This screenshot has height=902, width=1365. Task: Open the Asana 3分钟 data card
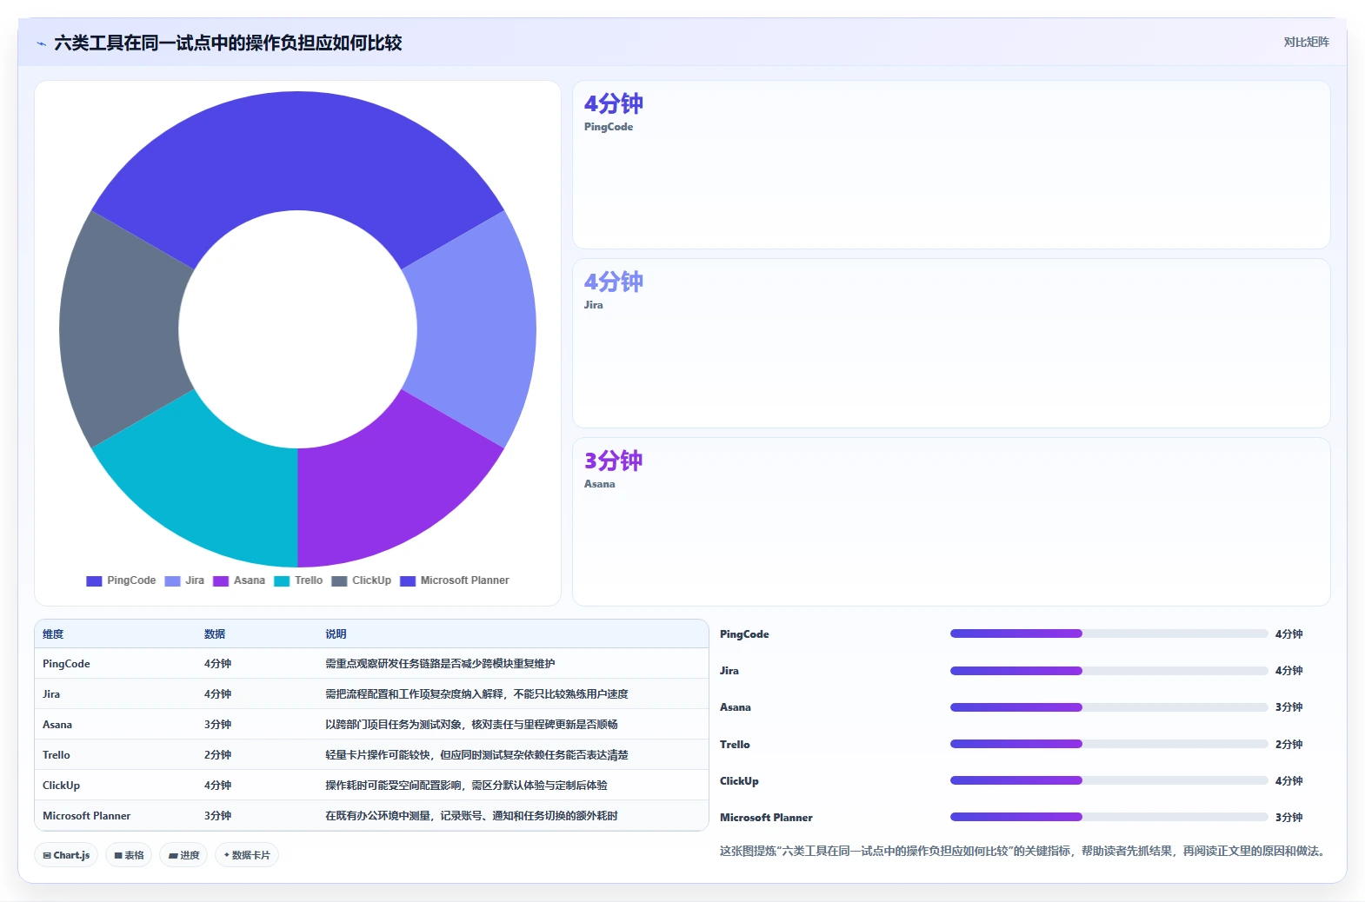click(951, 521)
